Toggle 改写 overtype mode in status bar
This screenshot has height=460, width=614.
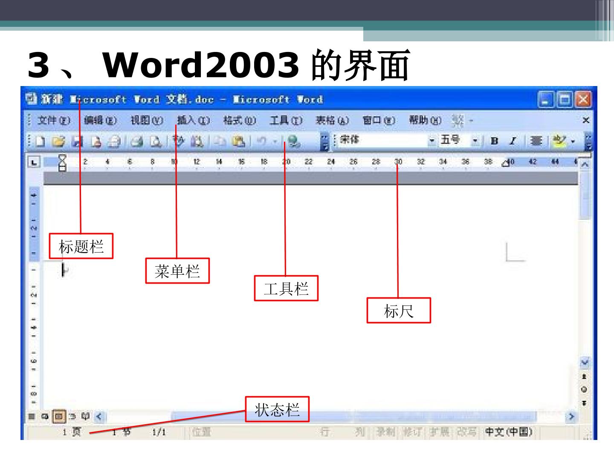click(466, 432)
